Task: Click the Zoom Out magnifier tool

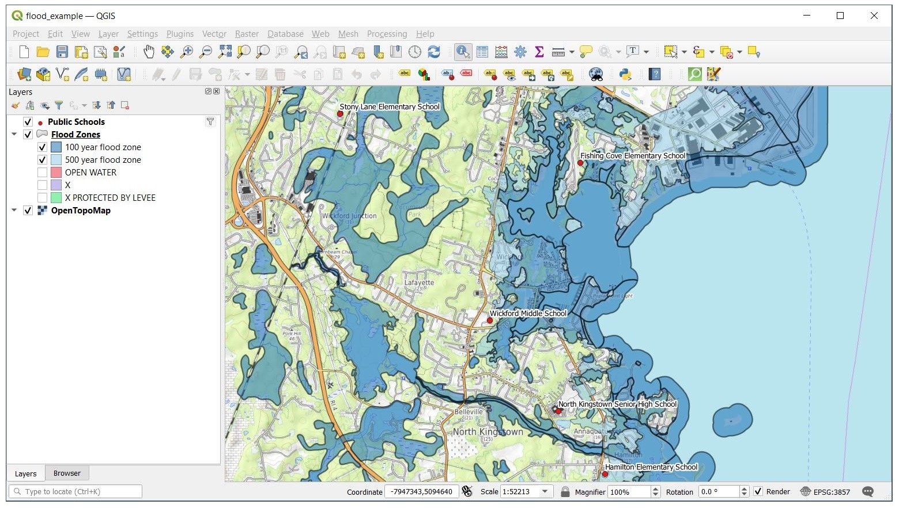Action: pyautogui.click(x=206, y=52)
